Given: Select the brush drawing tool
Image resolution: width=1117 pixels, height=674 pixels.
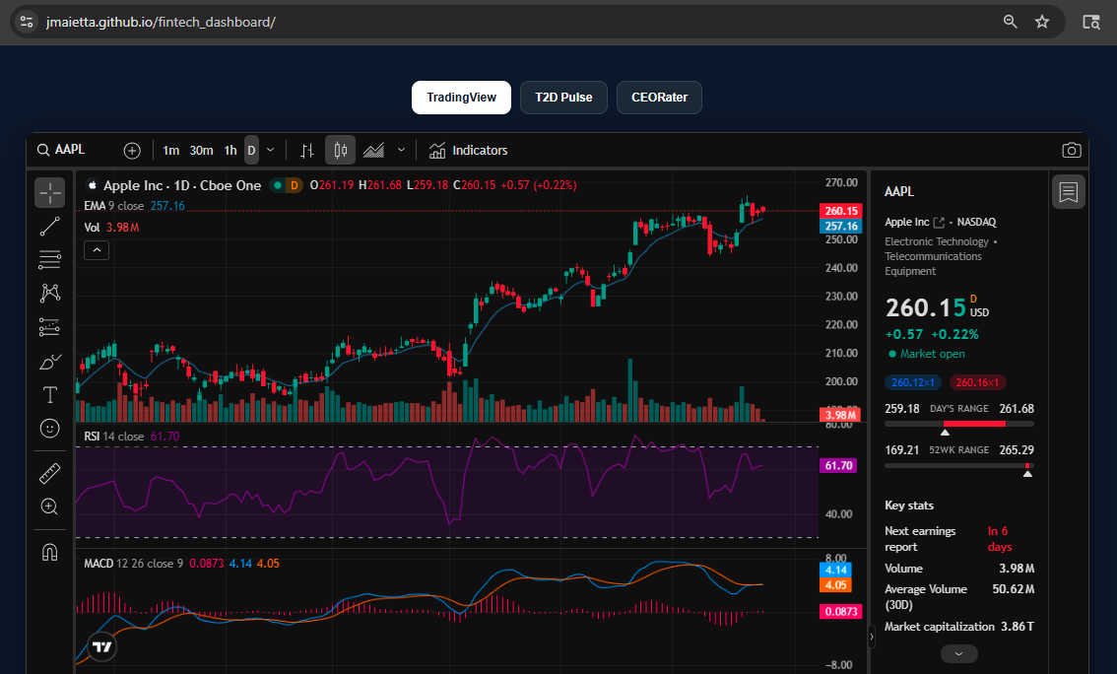Looking at the screenshot, I should tap(50, 362).
